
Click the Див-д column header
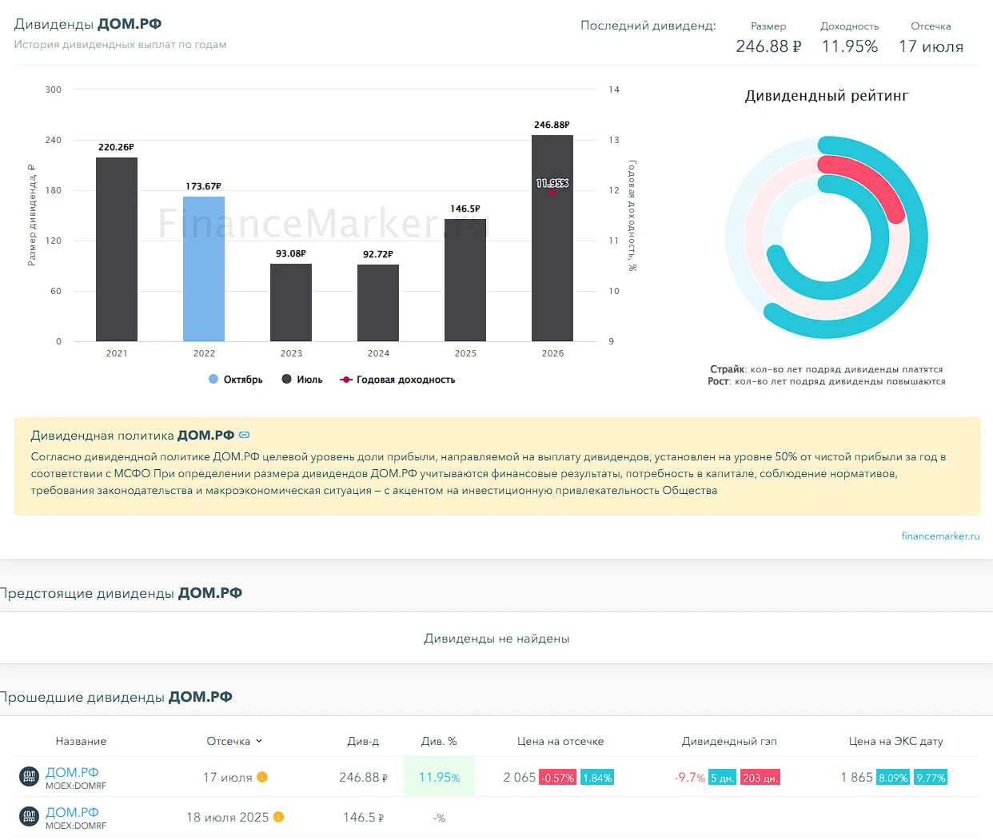pyautogui.click(x=363, y=741)
